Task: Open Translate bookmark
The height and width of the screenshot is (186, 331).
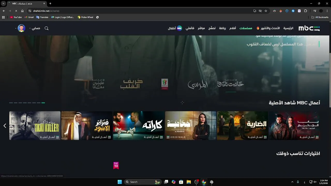Action: (42, 17)
